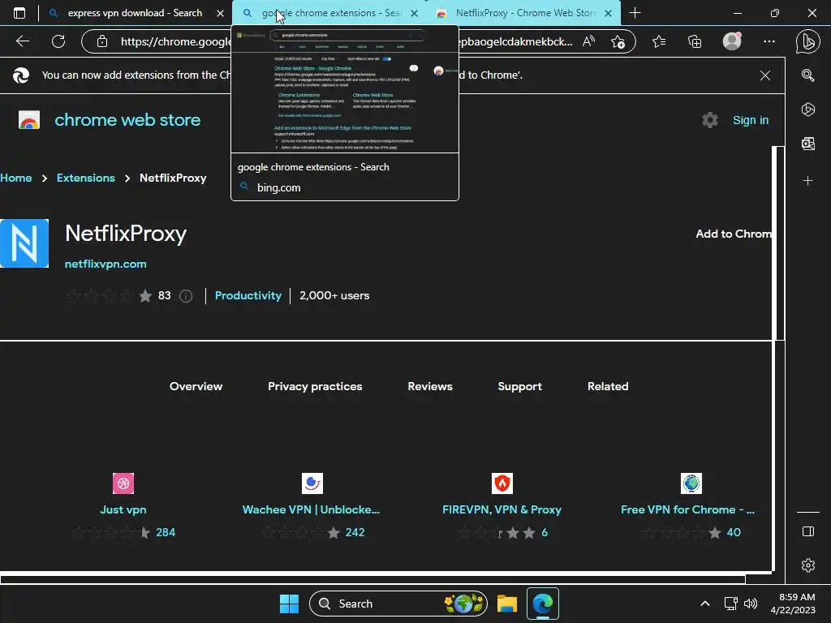Switch to google chrome extensions search tab

(329, 13)
